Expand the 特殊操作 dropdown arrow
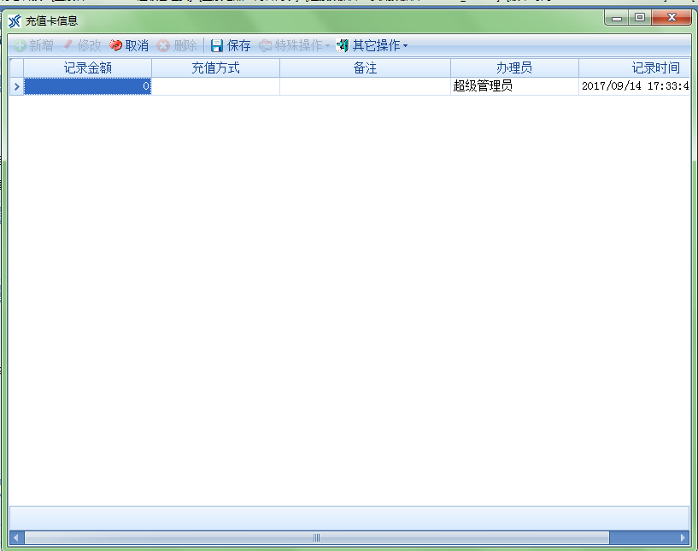Viewport: 698px width, 551px height. click(327, 45)
